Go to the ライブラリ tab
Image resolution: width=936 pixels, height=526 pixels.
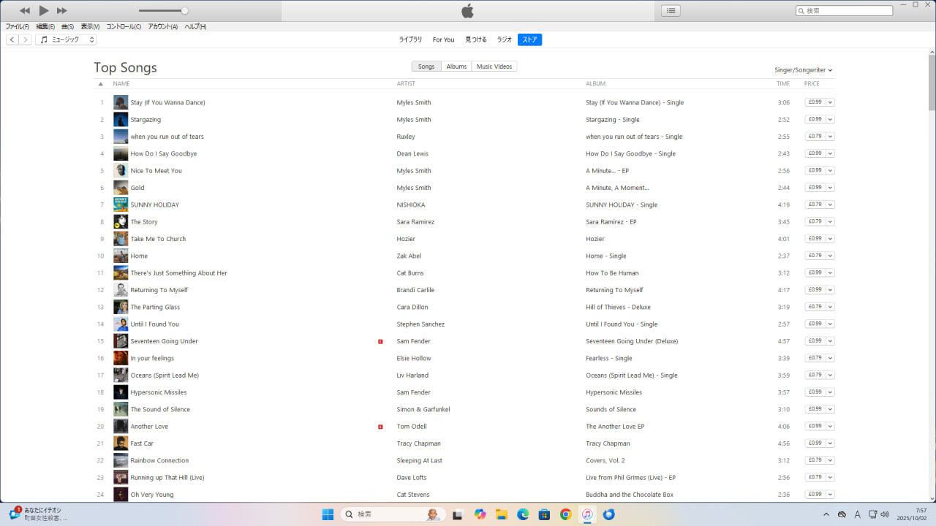pos(410,39)
